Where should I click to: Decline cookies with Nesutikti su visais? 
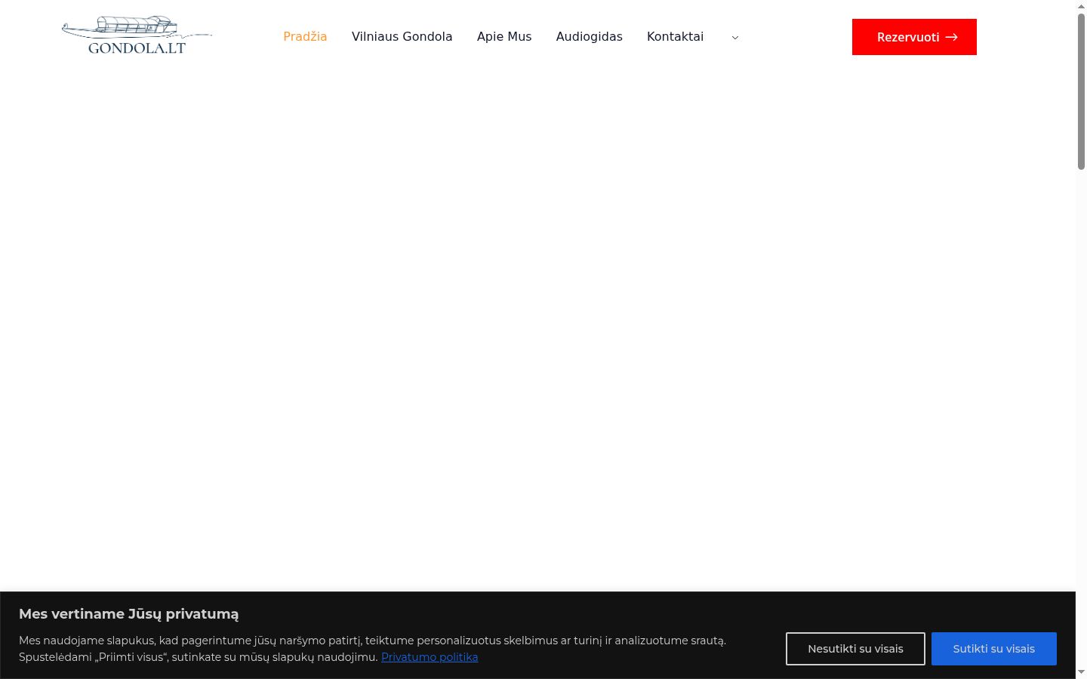pos(855,649)
